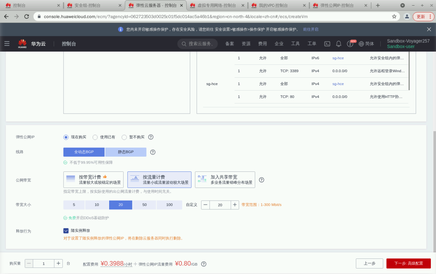Screen dimensions: 436x274
Task: Open 企业 header menu
Action: coord(279,44)
